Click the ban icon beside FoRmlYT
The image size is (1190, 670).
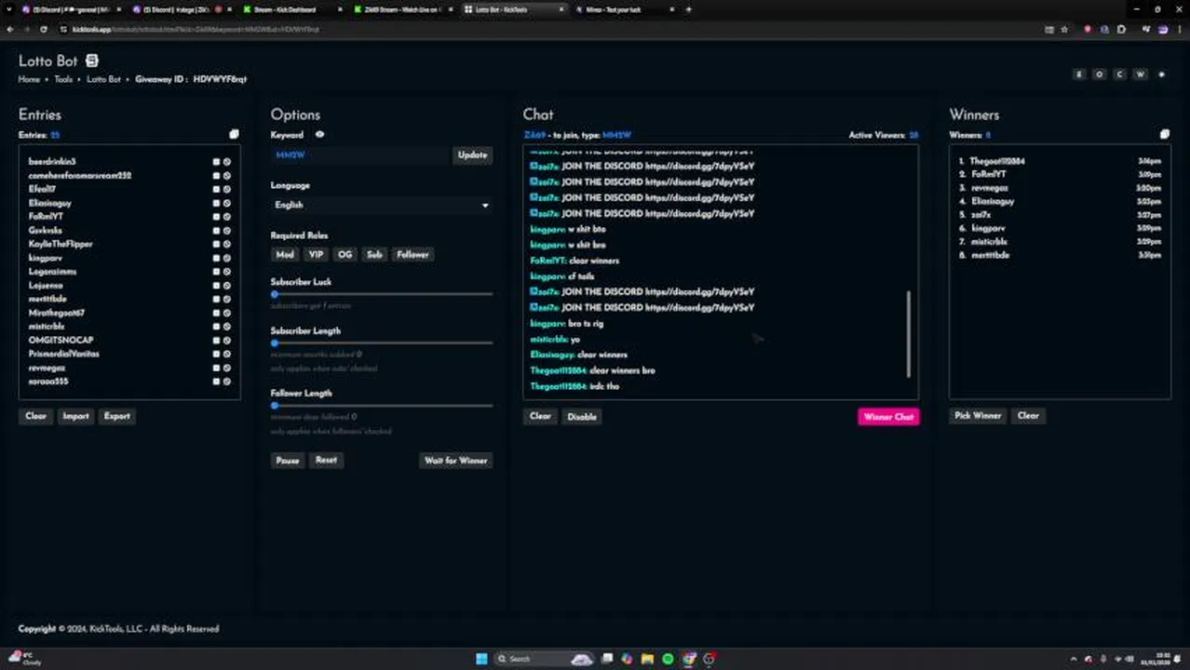tap(226, 217)
